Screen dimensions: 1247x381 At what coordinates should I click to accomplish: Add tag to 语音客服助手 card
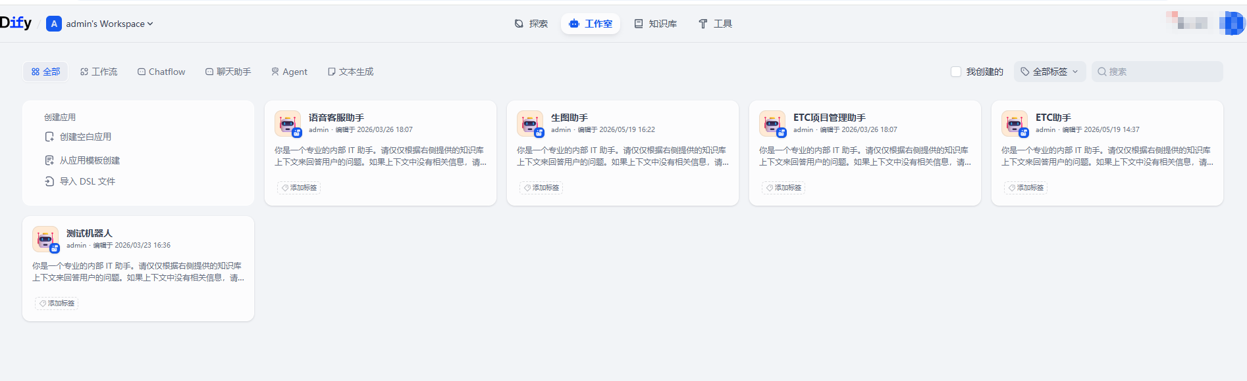(299, 188)
